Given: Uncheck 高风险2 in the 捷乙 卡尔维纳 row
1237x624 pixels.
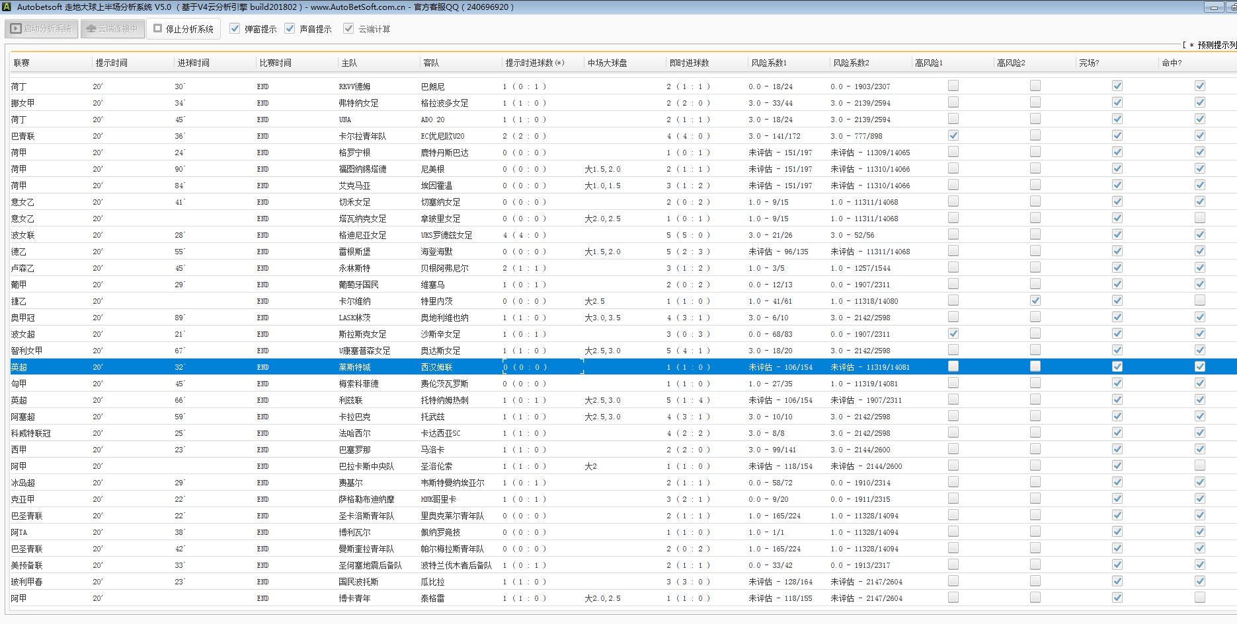Looking at the screenshot, I should point(1035,300).
